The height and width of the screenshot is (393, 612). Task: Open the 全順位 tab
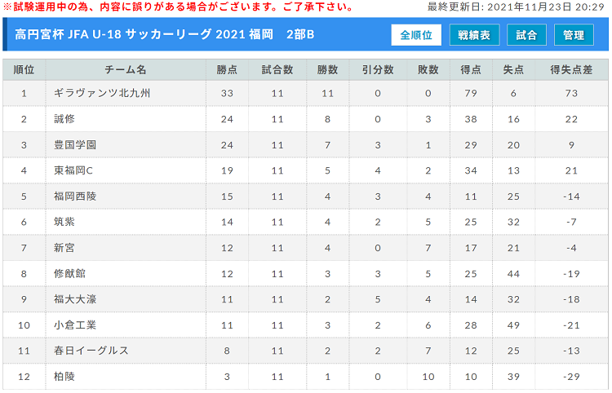(x=416, y=35)
